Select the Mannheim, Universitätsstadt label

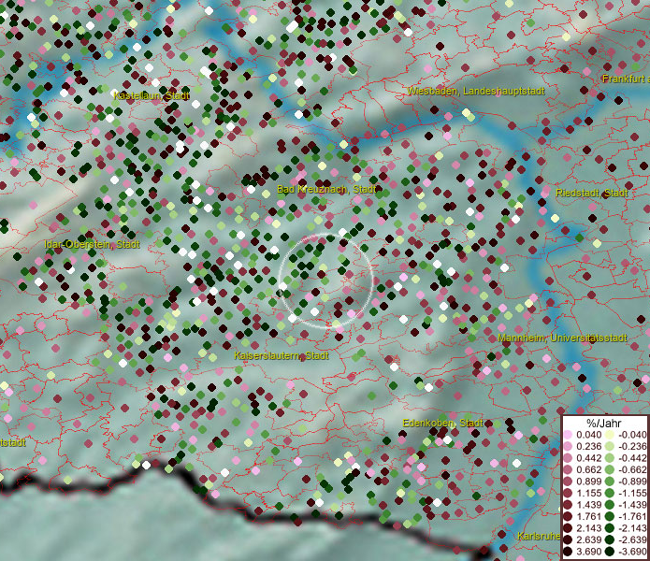coord(562,338)
